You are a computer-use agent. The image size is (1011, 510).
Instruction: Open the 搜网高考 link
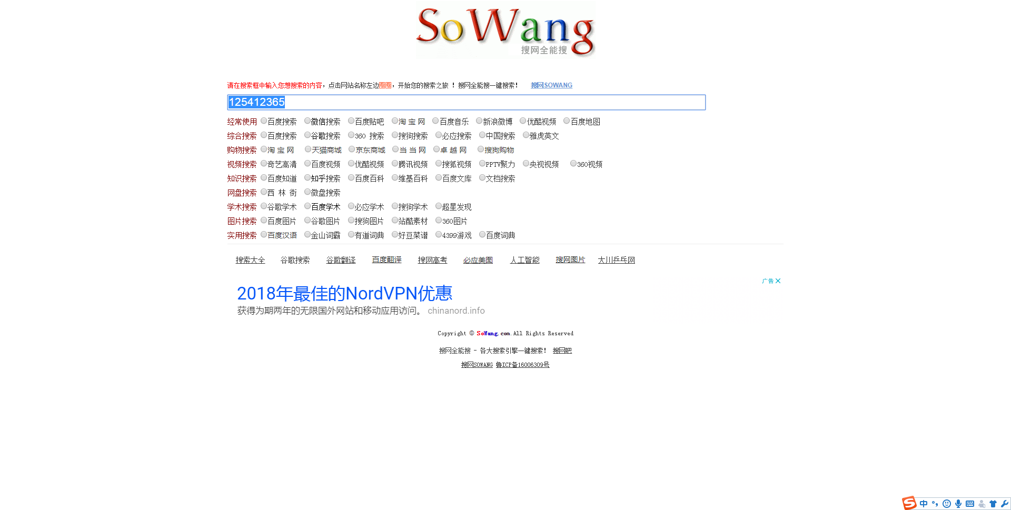(x=432, y=260)
